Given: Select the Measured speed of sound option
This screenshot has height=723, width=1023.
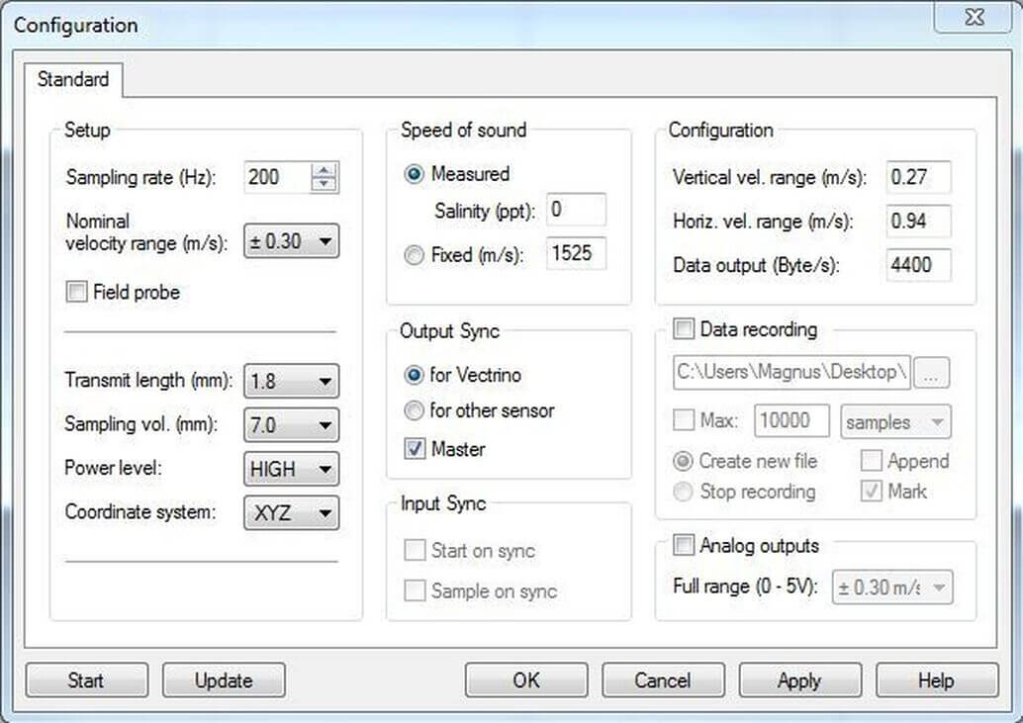Looking at the screenshot, I should [x=414, y=174].
